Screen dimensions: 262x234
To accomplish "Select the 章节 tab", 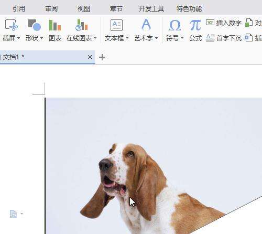I will [x=116, y=8].
